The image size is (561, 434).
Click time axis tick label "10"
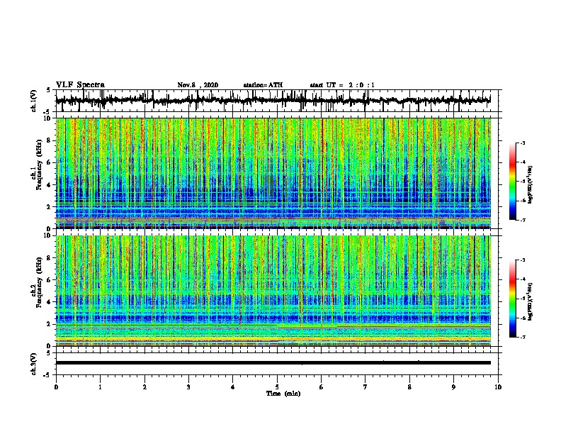point(498,387)
